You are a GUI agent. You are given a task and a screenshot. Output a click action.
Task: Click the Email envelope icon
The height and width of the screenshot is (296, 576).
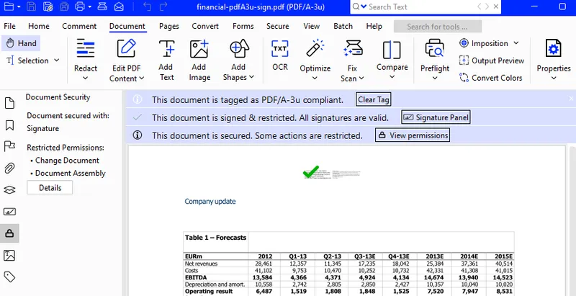tap(119, 6)
